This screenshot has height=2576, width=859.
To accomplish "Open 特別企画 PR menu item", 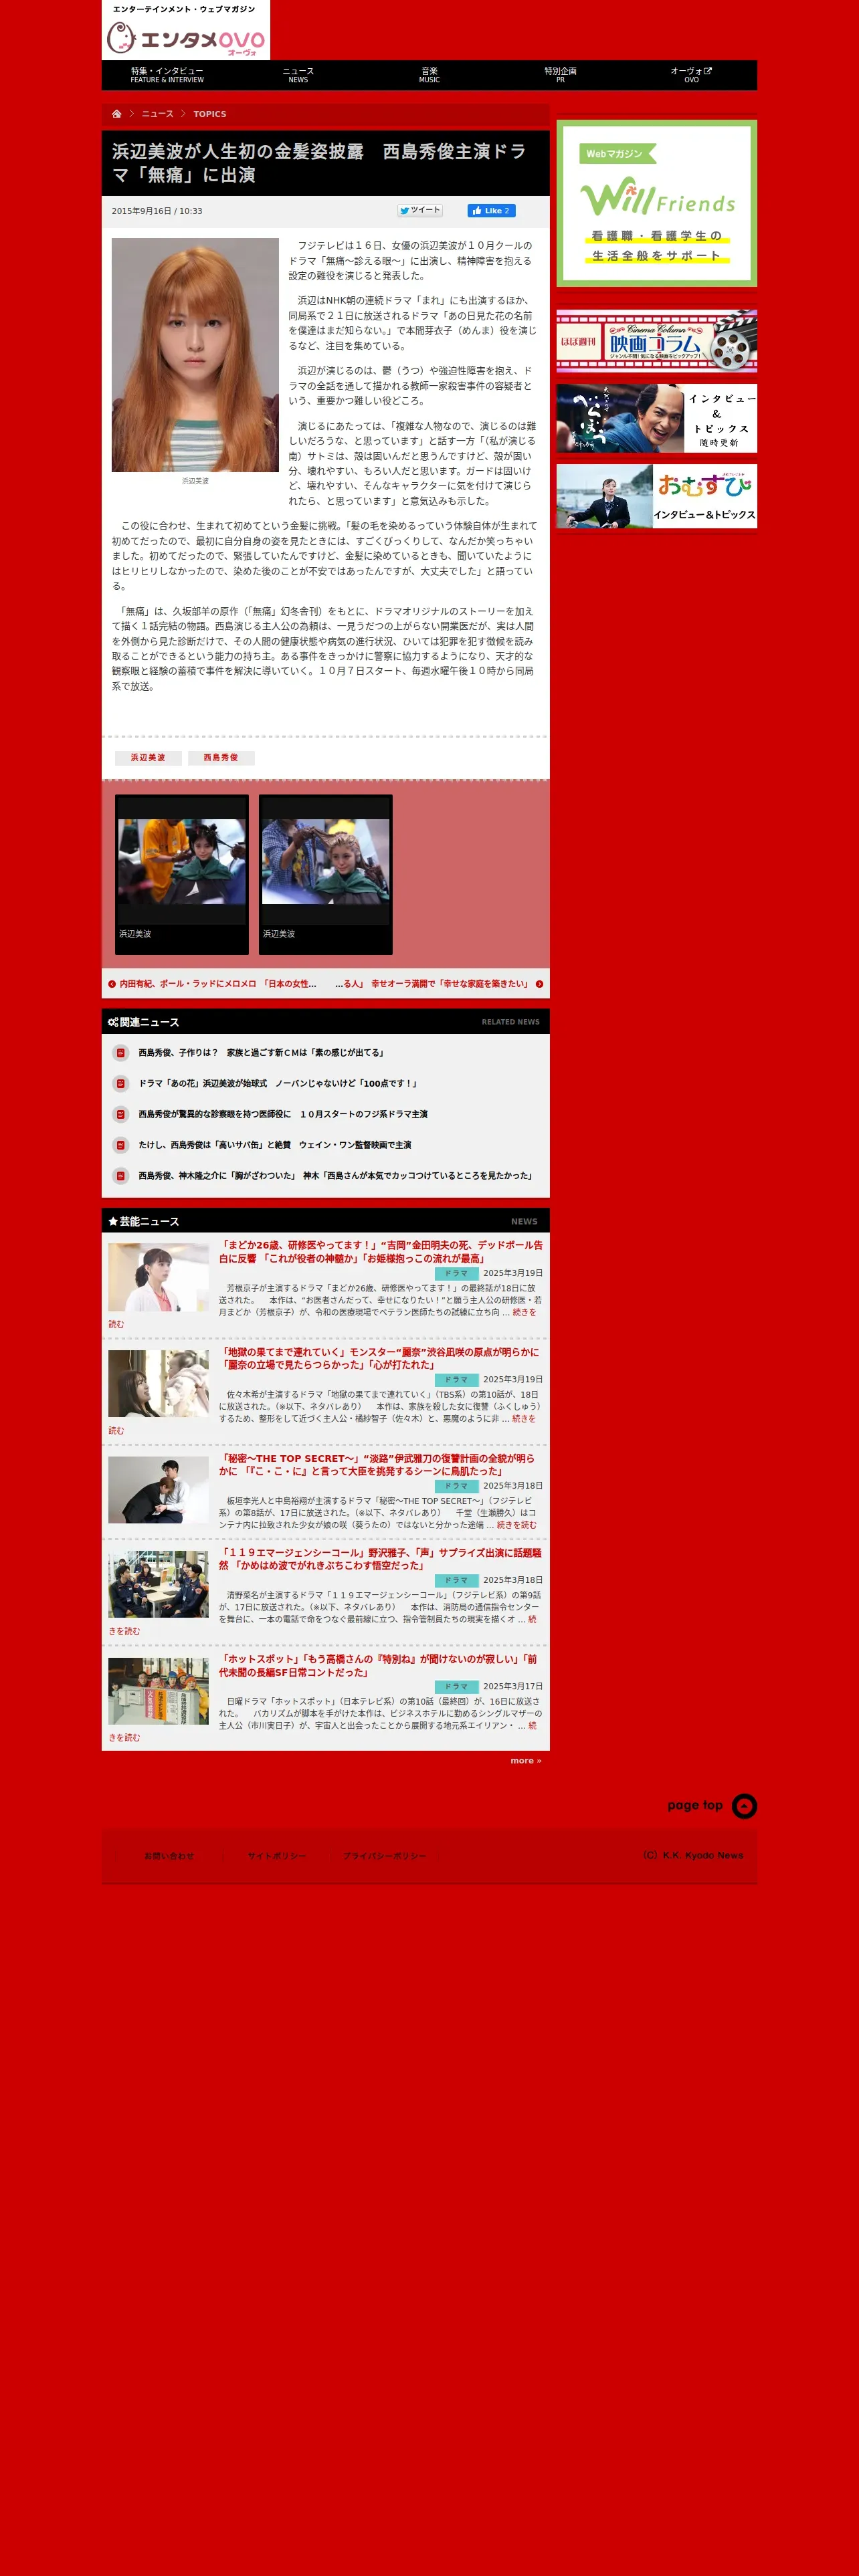I will click(x=560, y=75).
